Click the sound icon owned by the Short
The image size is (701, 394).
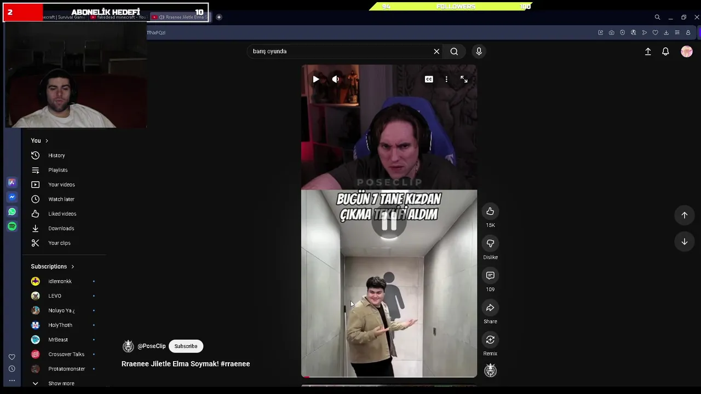pos(490,370)
